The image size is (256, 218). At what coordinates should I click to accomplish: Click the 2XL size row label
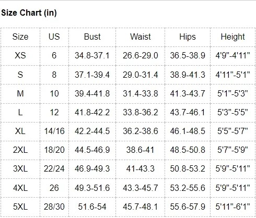20,150
